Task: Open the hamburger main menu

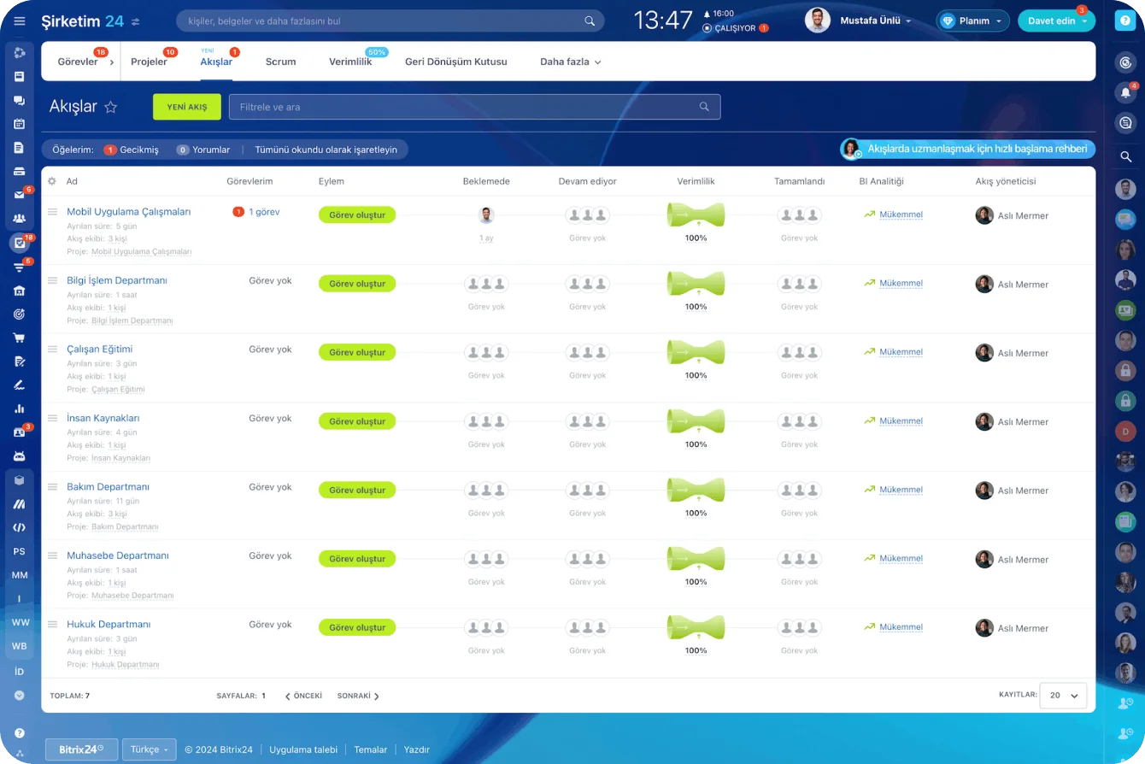Action: [x=20, y=21]
